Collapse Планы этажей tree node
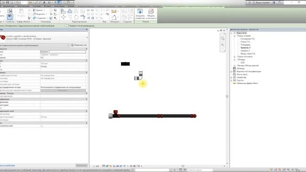 [235, 36]
